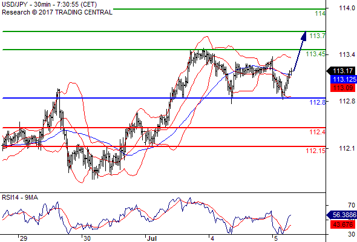The height and width of the screenshot is (242, 357).
Task: Click the '70' RSI axis level
Action: 352,205
